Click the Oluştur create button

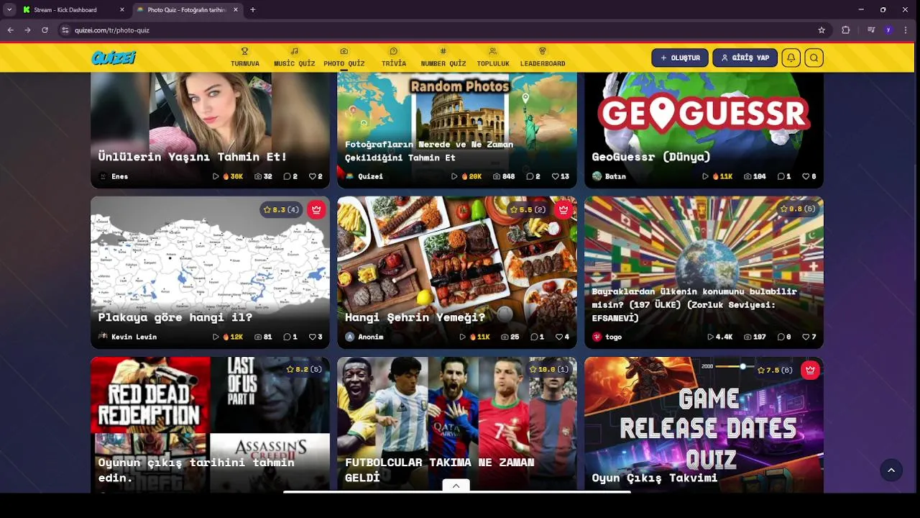pyautogui.click(x=680, y=58)
